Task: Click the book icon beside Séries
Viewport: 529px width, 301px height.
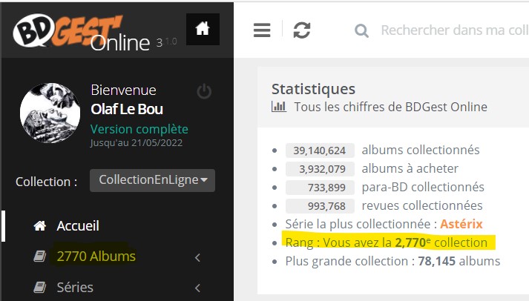Action: click(x=40, y=287)
